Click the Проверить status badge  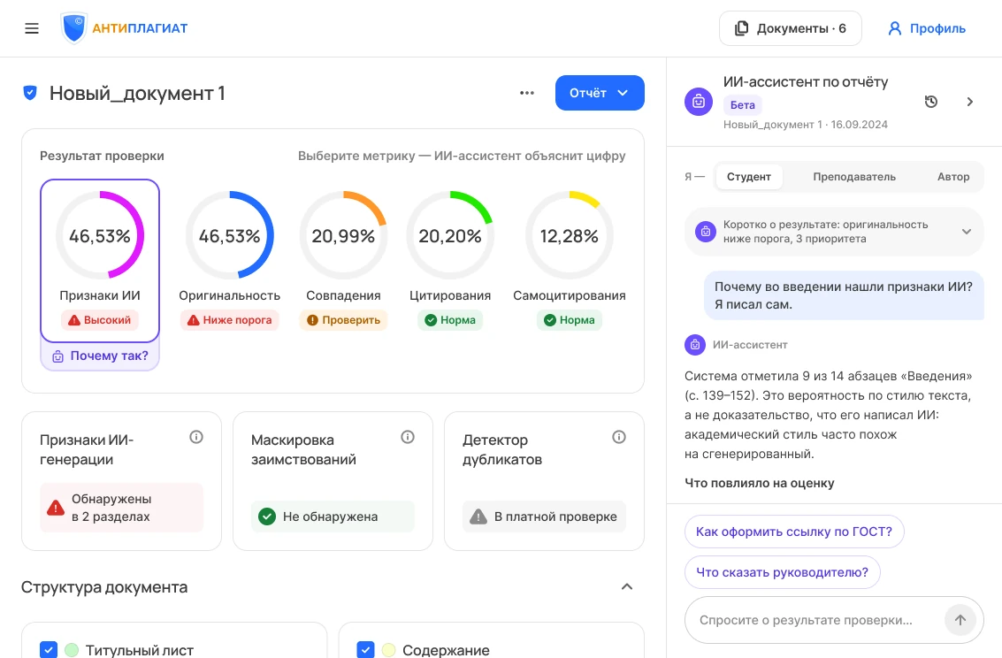pyautogui.click(x=343, y=320)
